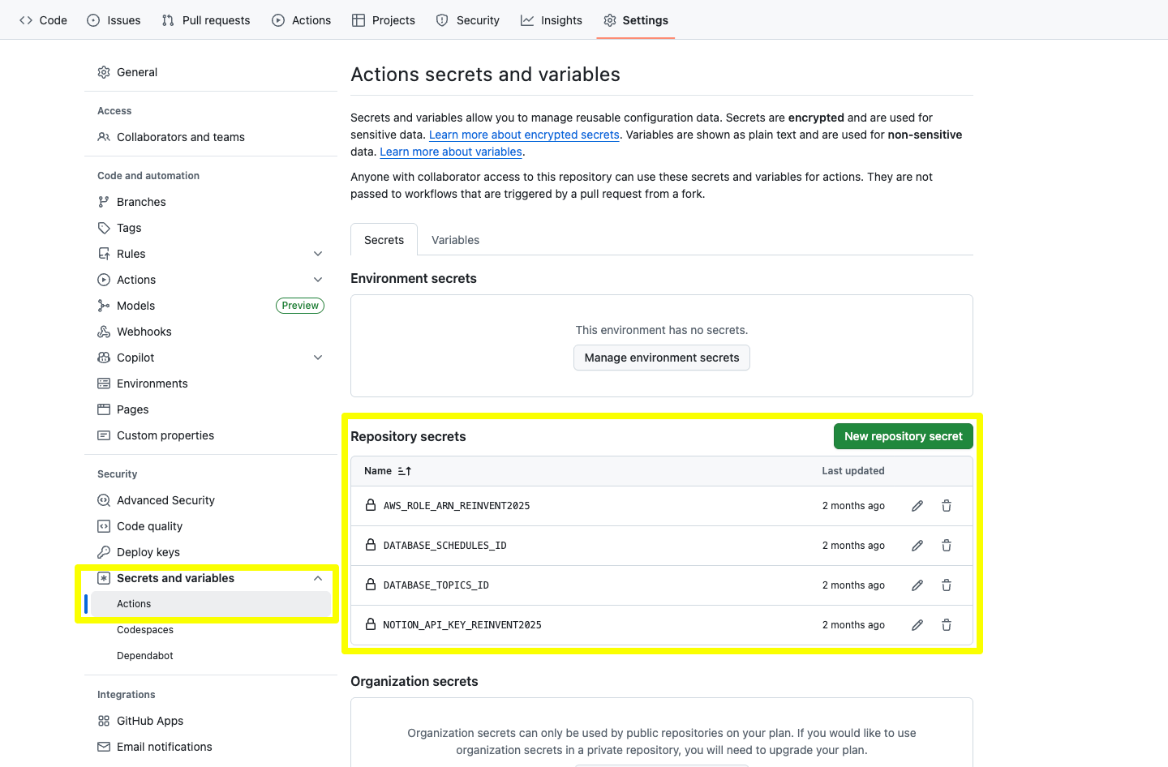The width and height of the screenshot is (1168, 767).
Task: Collapse Secrets and variables section
Action: point(318,578)
